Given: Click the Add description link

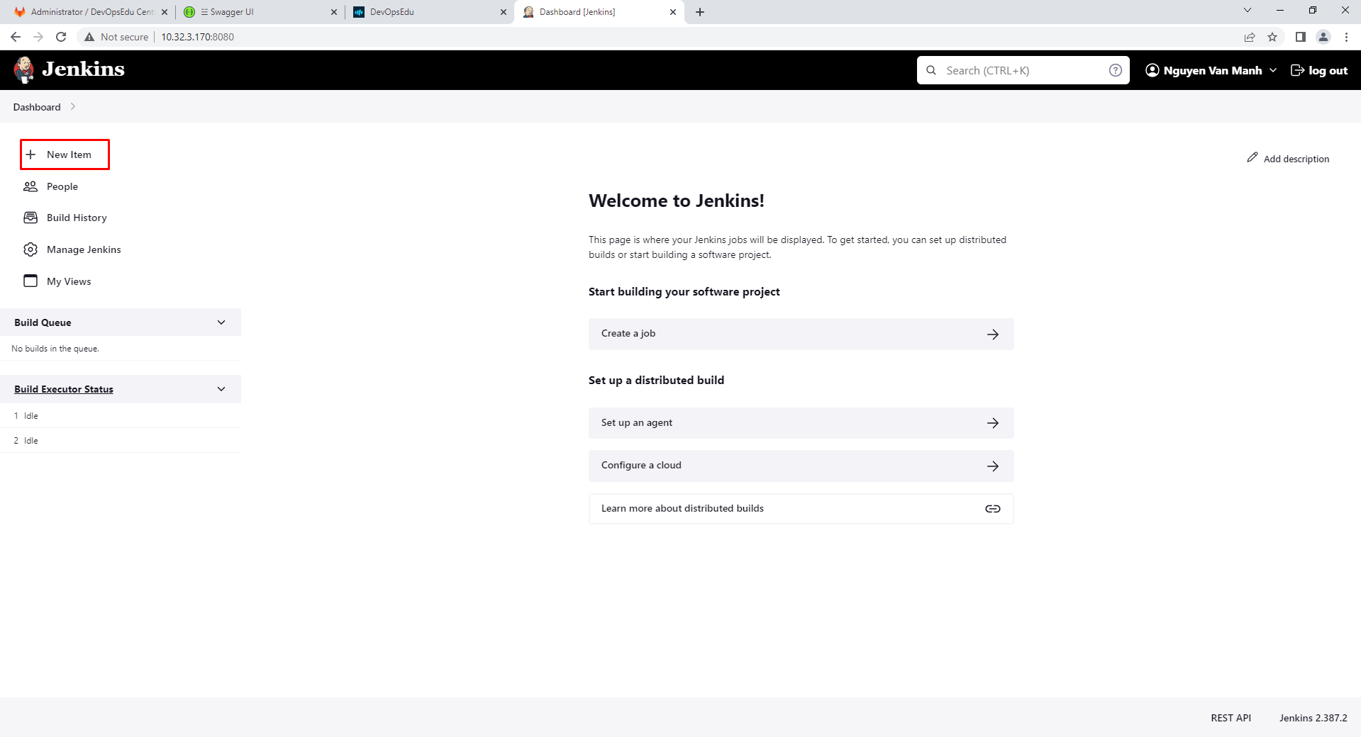Looking at the screenshot, I should (x=1288, y=159).
